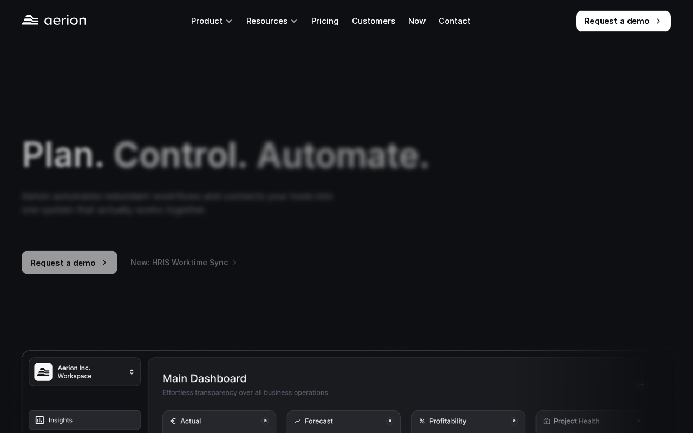This screenshot has width=693, height=433.
Task: Click the Main Dashboard heading
Action: 205,378
